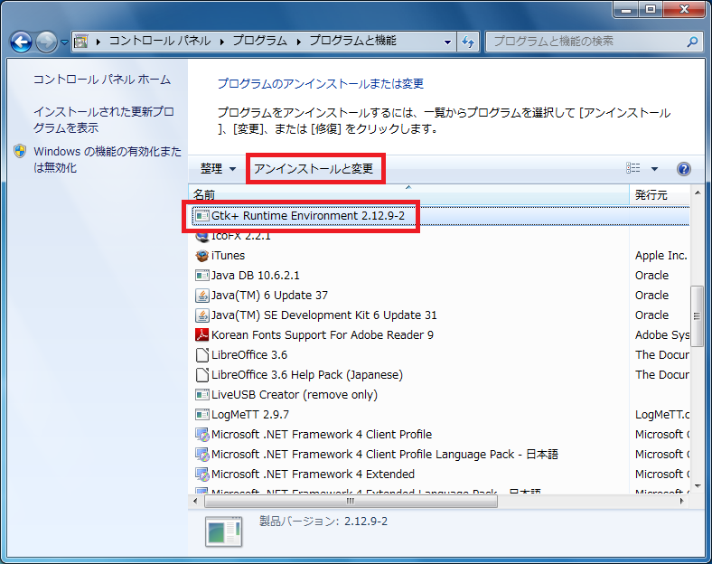
Task: Open コントロール パネル ホーム link
Action: [x=101, y=80]
